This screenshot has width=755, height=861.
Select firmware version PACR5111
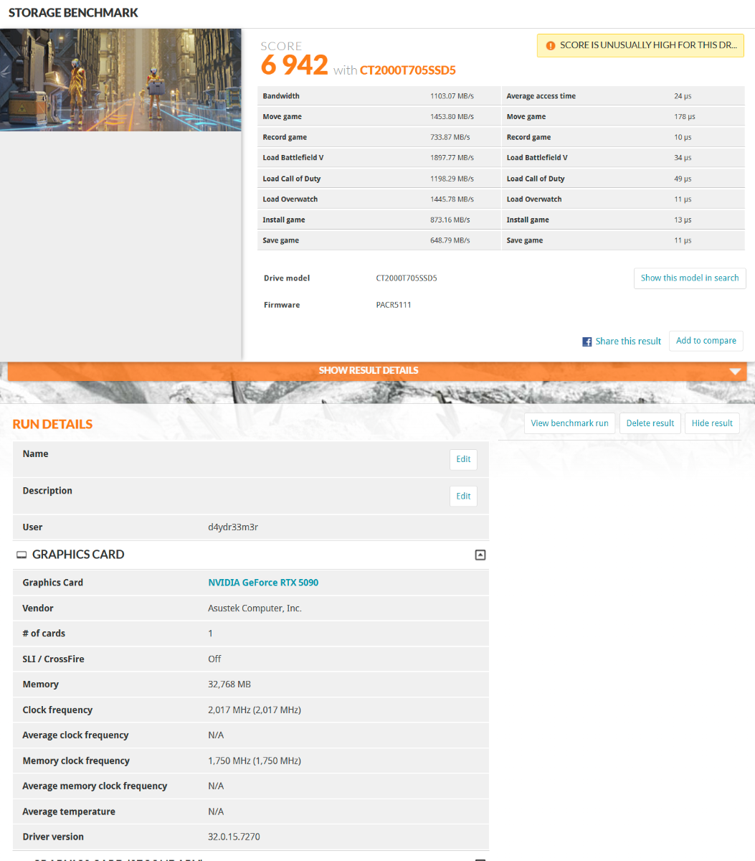click(394, 305)
